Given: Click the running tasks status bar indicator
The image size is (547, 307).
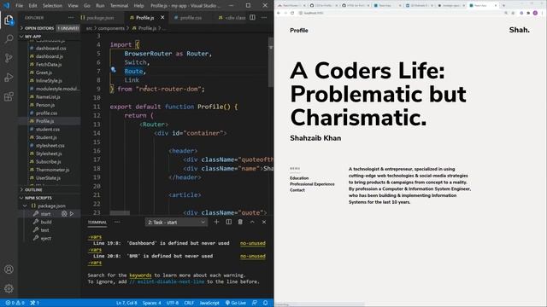Looking at the screenshot, I should click(x=34, y=303).
